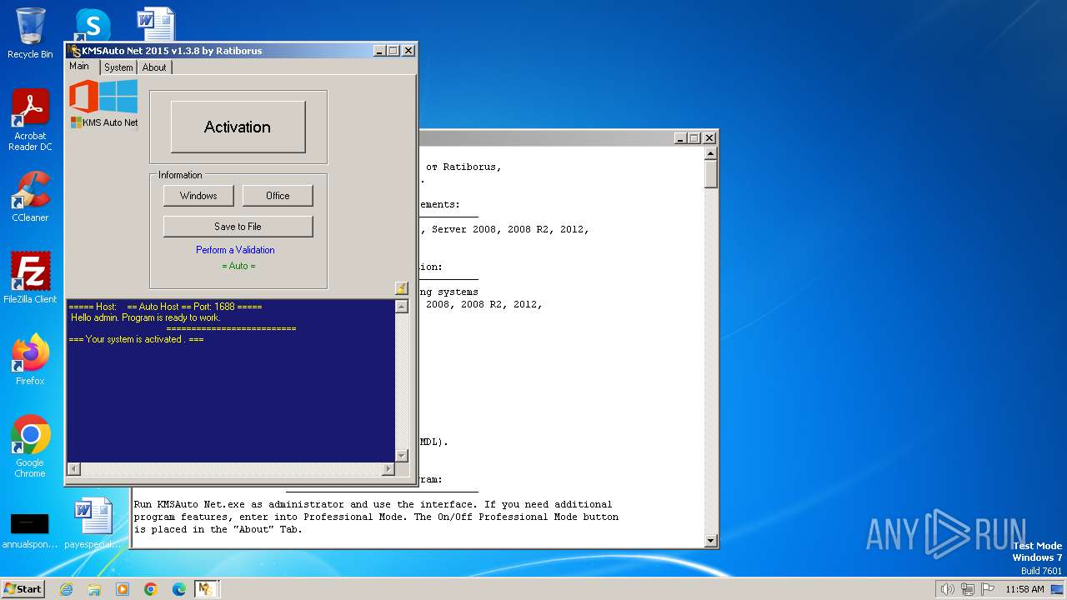1067x600 pixels.
Task: Click the small icon above the log pane
Action: (402, 288)
